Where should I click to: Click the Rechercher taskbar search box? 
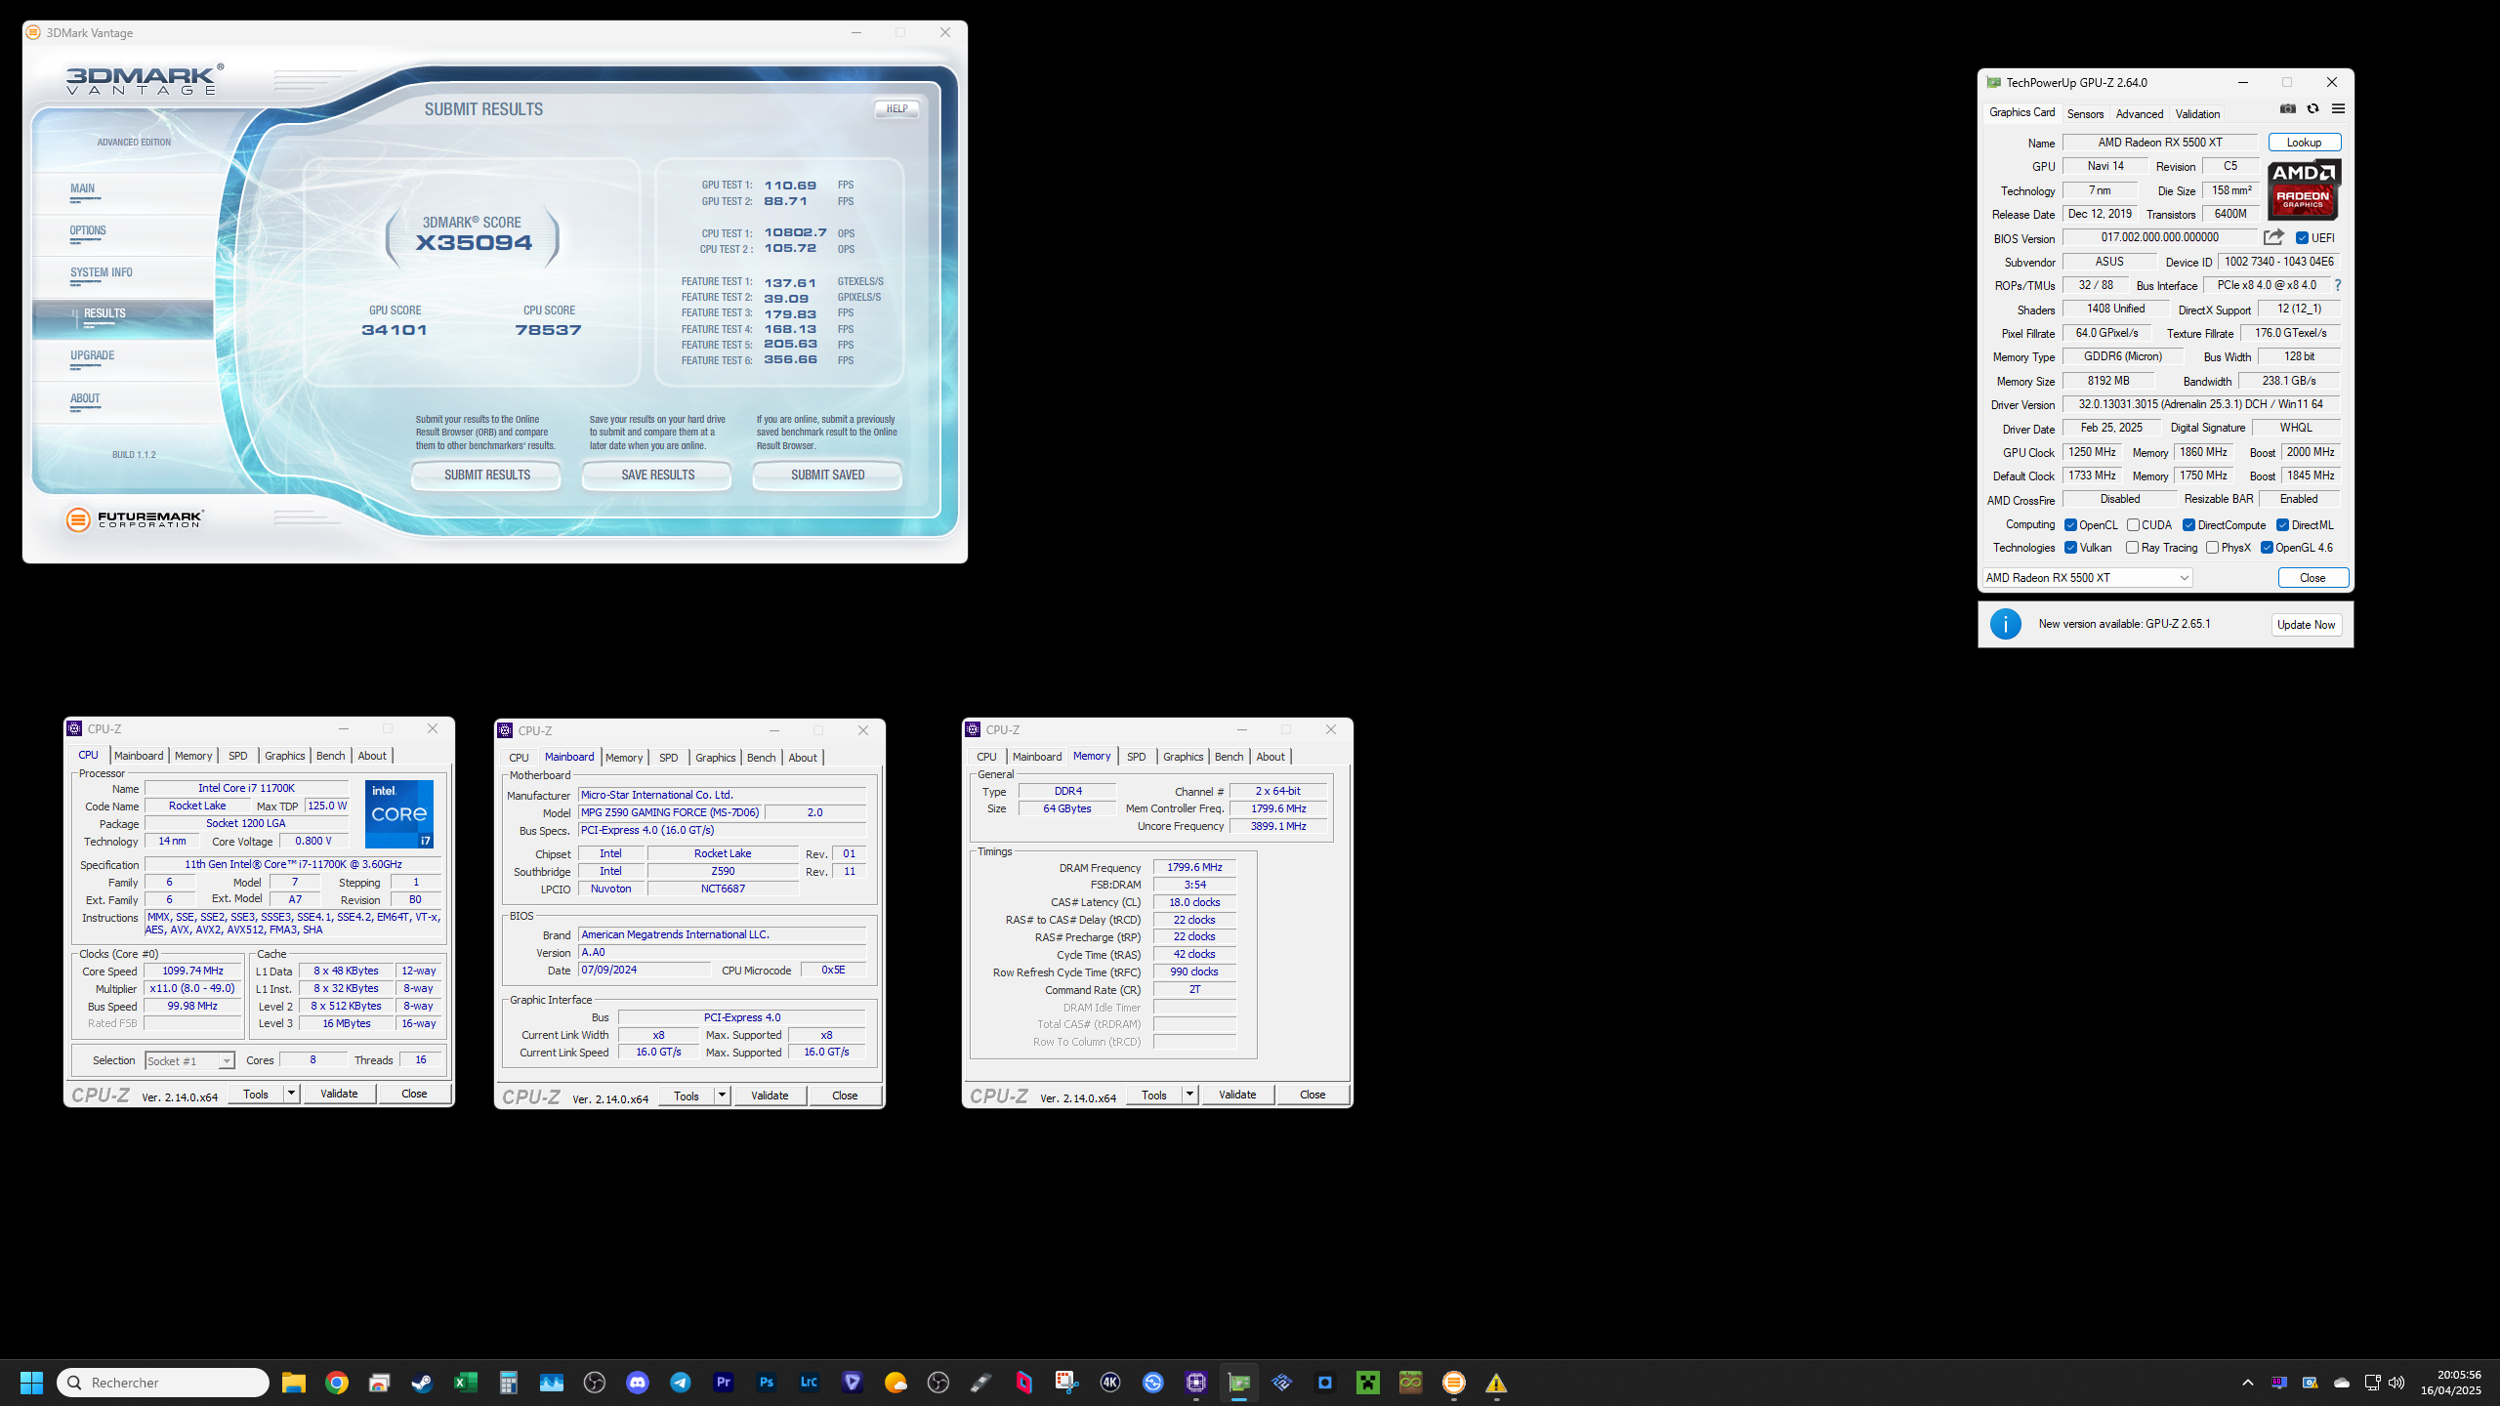[163, 1383]
